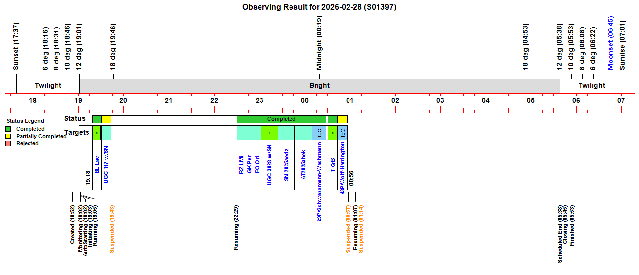Image resolution: width=639 pixels, height=275 pixels.
Task: Click the green Completed status bar segment
Action: pyautogui.click(x=281, y=119)
